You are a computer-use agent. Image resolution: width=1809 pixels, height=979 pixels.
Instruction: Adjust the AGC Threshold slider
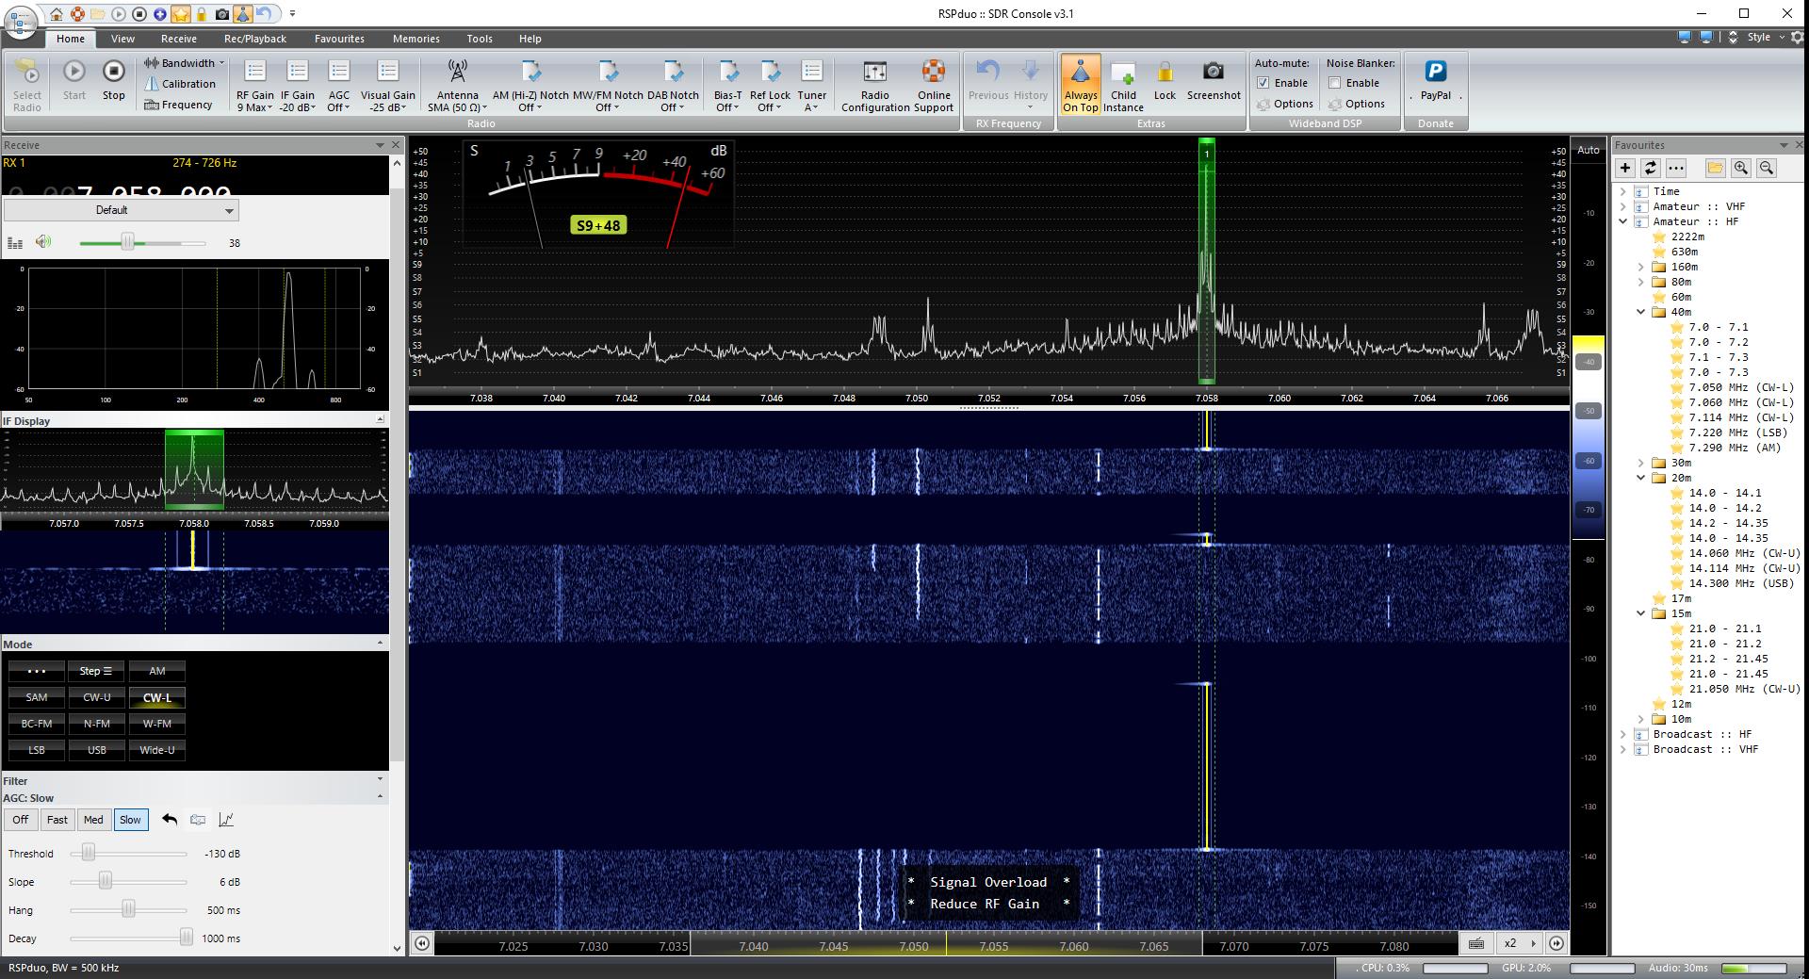coord(89,854)
